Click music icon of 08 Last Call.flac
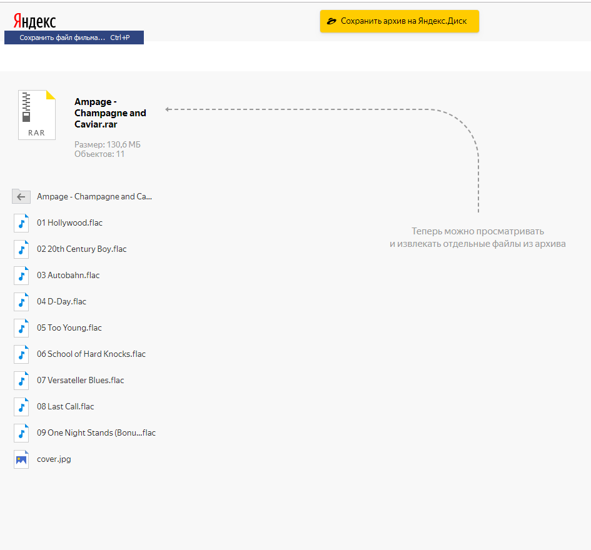 [x=21, y=406]
